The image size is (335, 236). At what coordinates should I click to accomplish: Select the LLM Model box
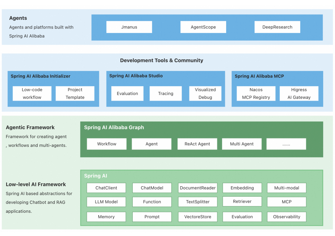[106, 202]
